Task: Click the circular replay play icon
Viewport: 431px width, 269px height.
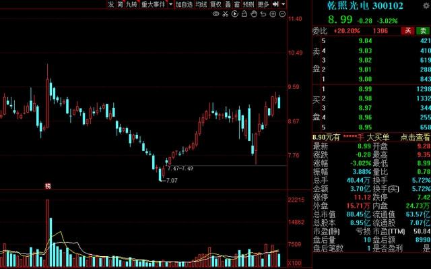Action: point(235,13)
